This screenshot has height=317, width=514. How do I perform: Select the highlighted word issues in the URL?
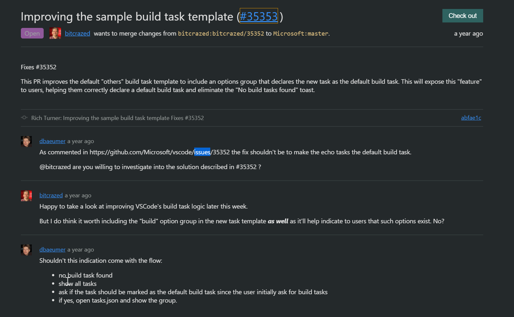pyautogui.click(x=202, y=152)
